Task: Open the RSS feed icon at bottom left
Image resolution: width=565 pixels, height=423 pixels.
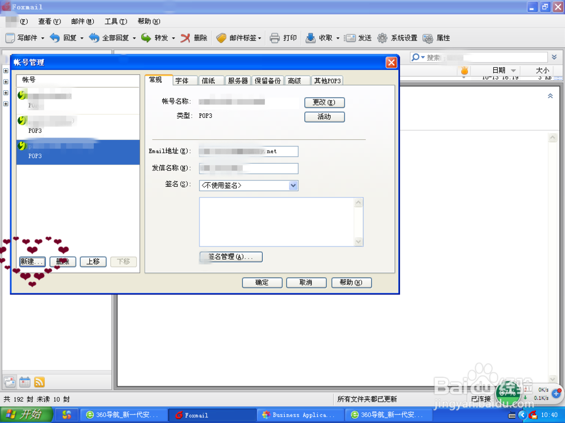Action: tap(39, 382)
